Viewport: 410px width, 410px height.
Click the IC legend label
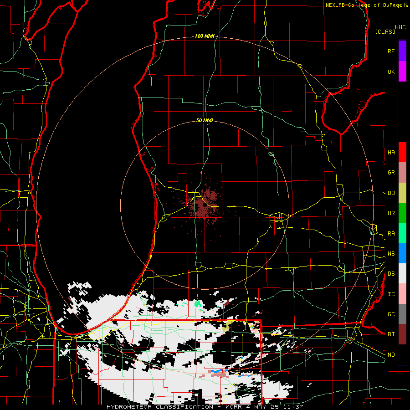(x=391, y=294)
